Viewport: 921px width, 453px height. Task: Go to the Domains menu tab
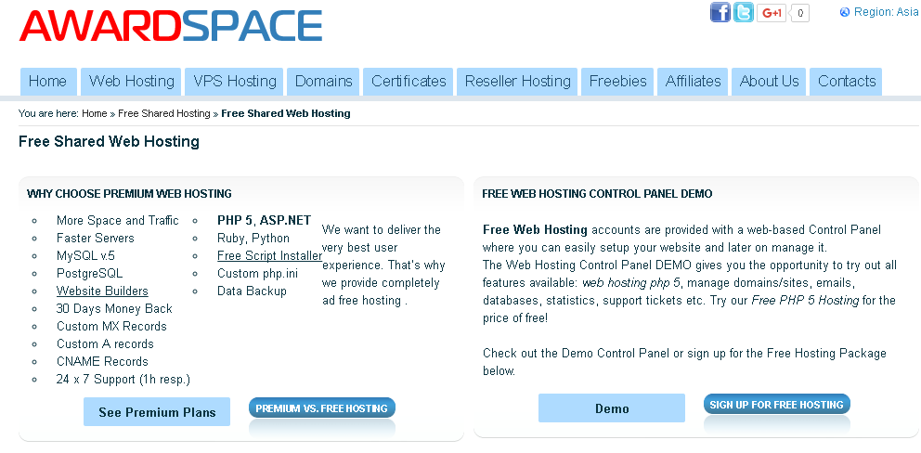click(323, 81)
